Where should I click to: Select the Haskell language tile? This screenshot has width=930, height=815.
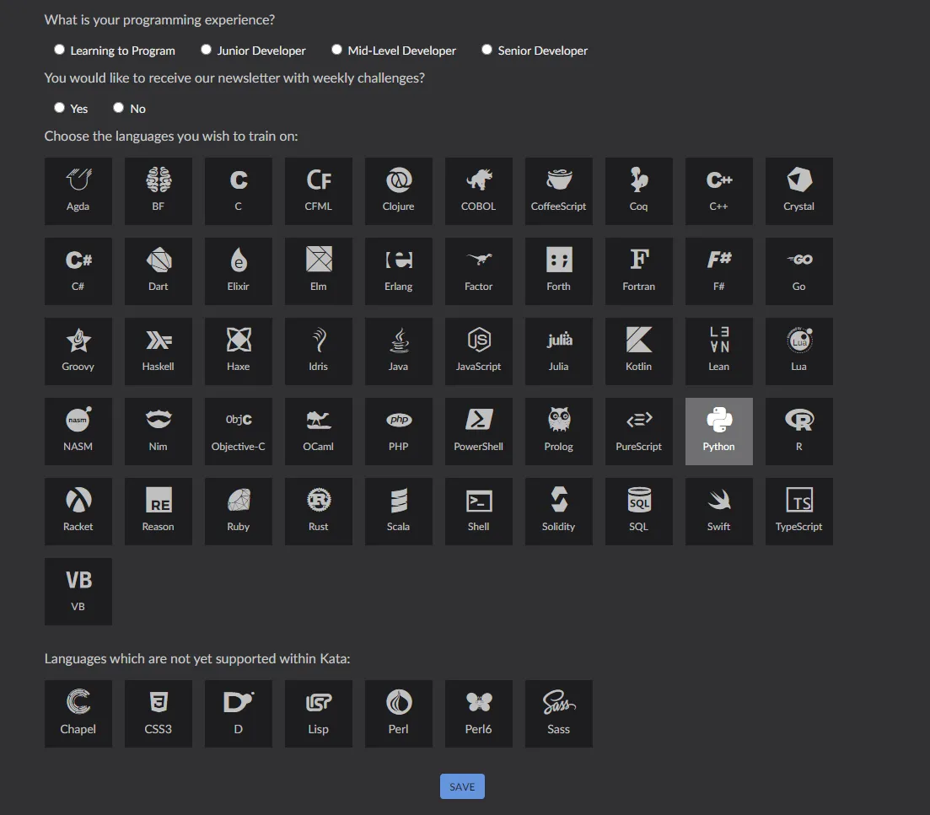point(159,351)
